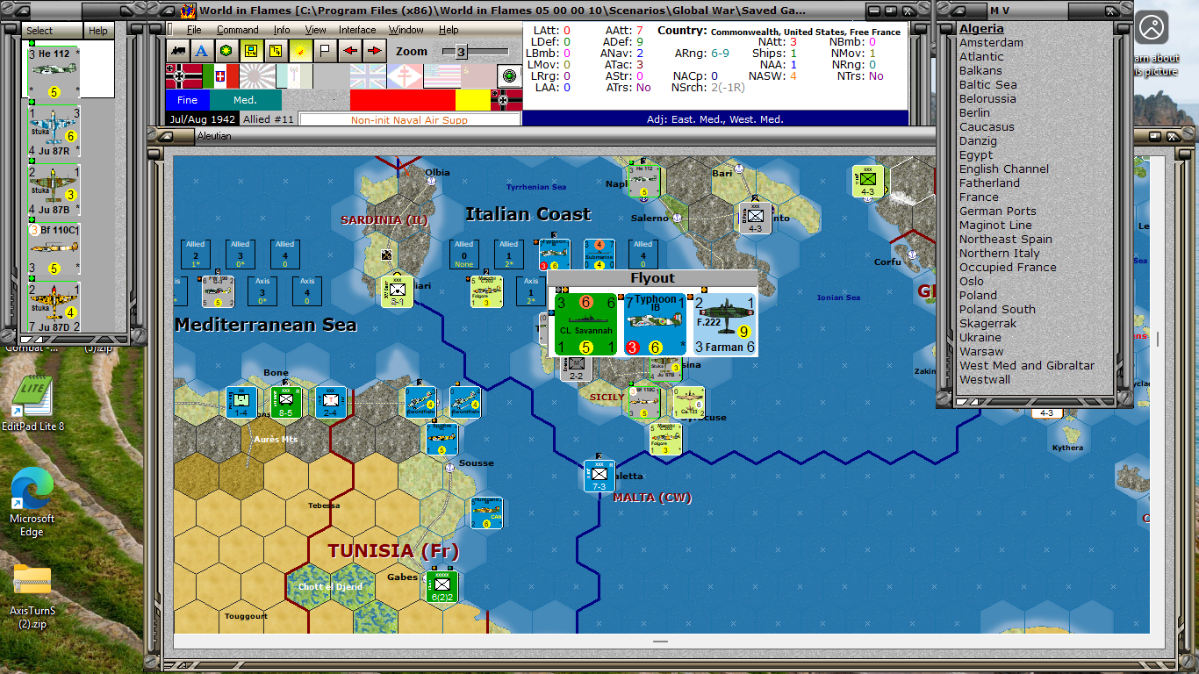This screenshot has height=674, width=1199.
Task: Click the green round end-of-phase button
Action: [510, 76]
